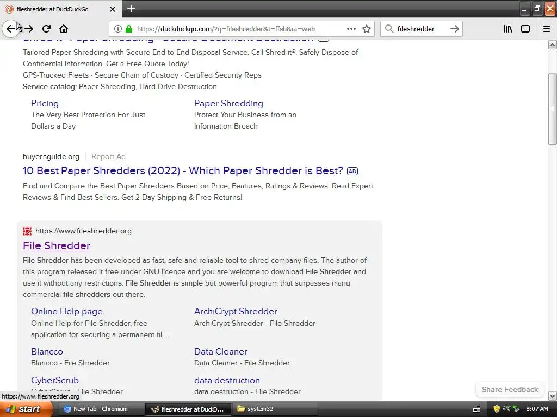
Task: Open the Pricing sublink
Action: click(x=45, y=104)
